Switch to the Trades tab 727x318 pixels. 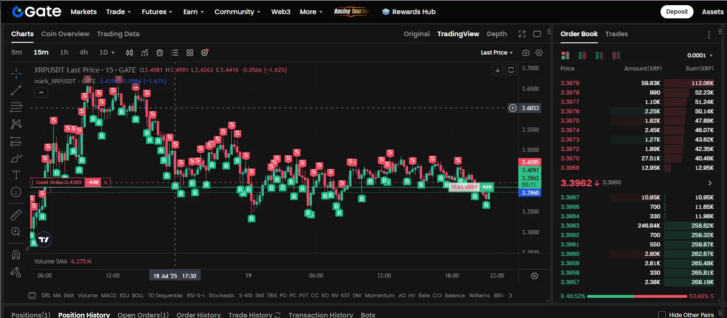[x=616, y=34]
